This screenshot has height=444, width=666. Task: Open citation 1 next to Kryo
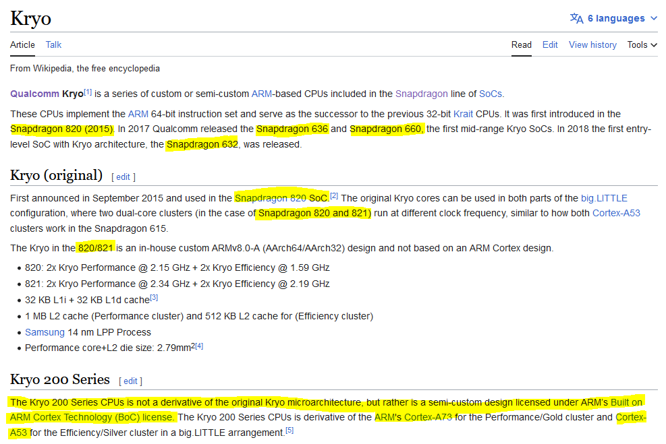click(x=88, y=92)
